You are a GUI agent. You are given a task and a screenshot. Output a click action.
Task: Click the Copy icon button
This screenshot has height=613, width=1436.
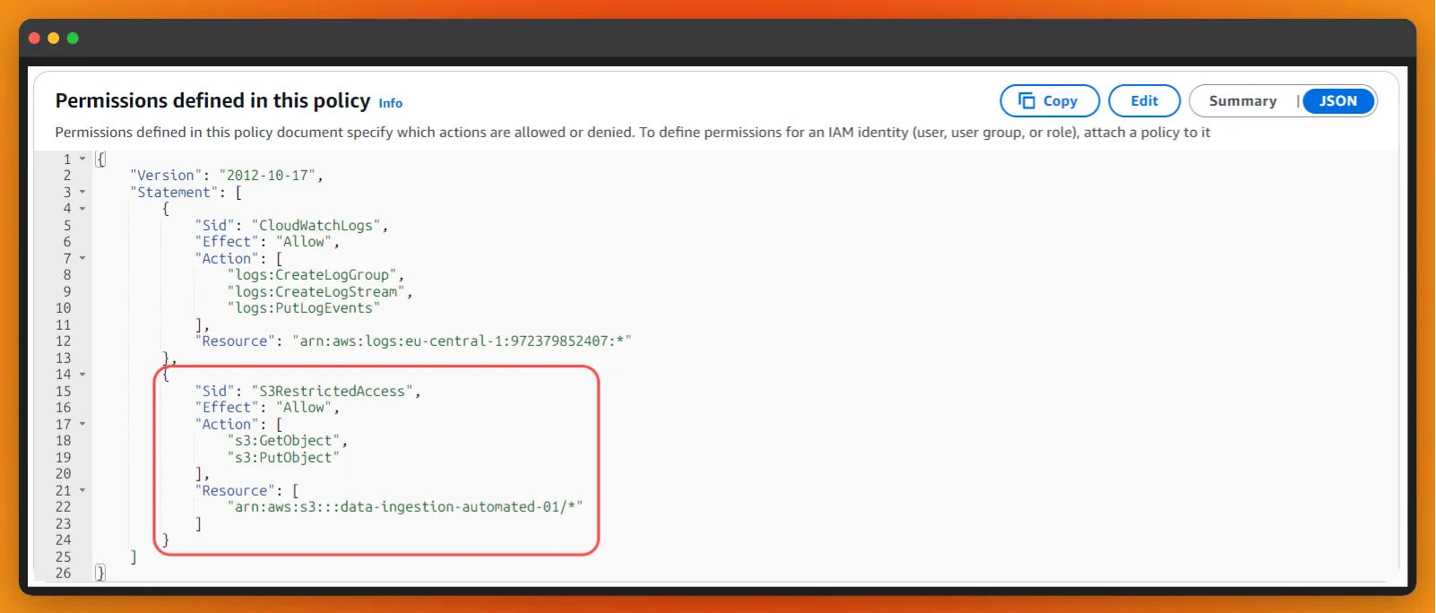(1049, 101)
